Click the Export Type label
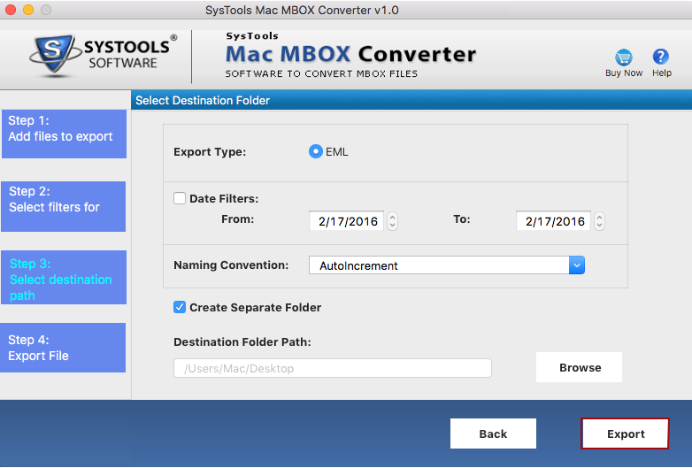This screenshot has height=468, width=692. tap(210, 152)
